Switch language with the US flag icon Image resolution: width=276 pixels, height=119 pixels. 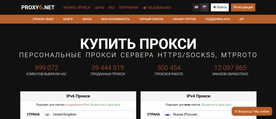[196, 7]
